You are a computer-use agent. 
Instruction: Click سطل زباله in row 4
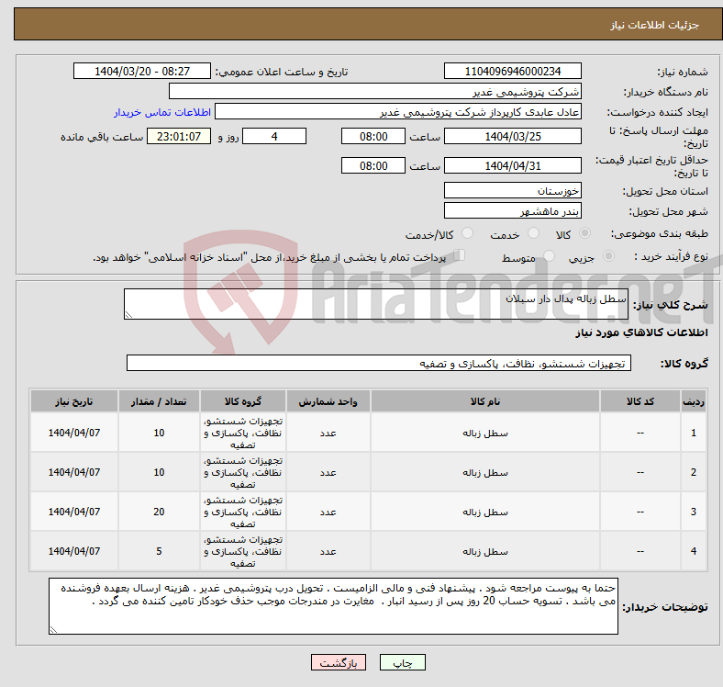pos(485,551)
